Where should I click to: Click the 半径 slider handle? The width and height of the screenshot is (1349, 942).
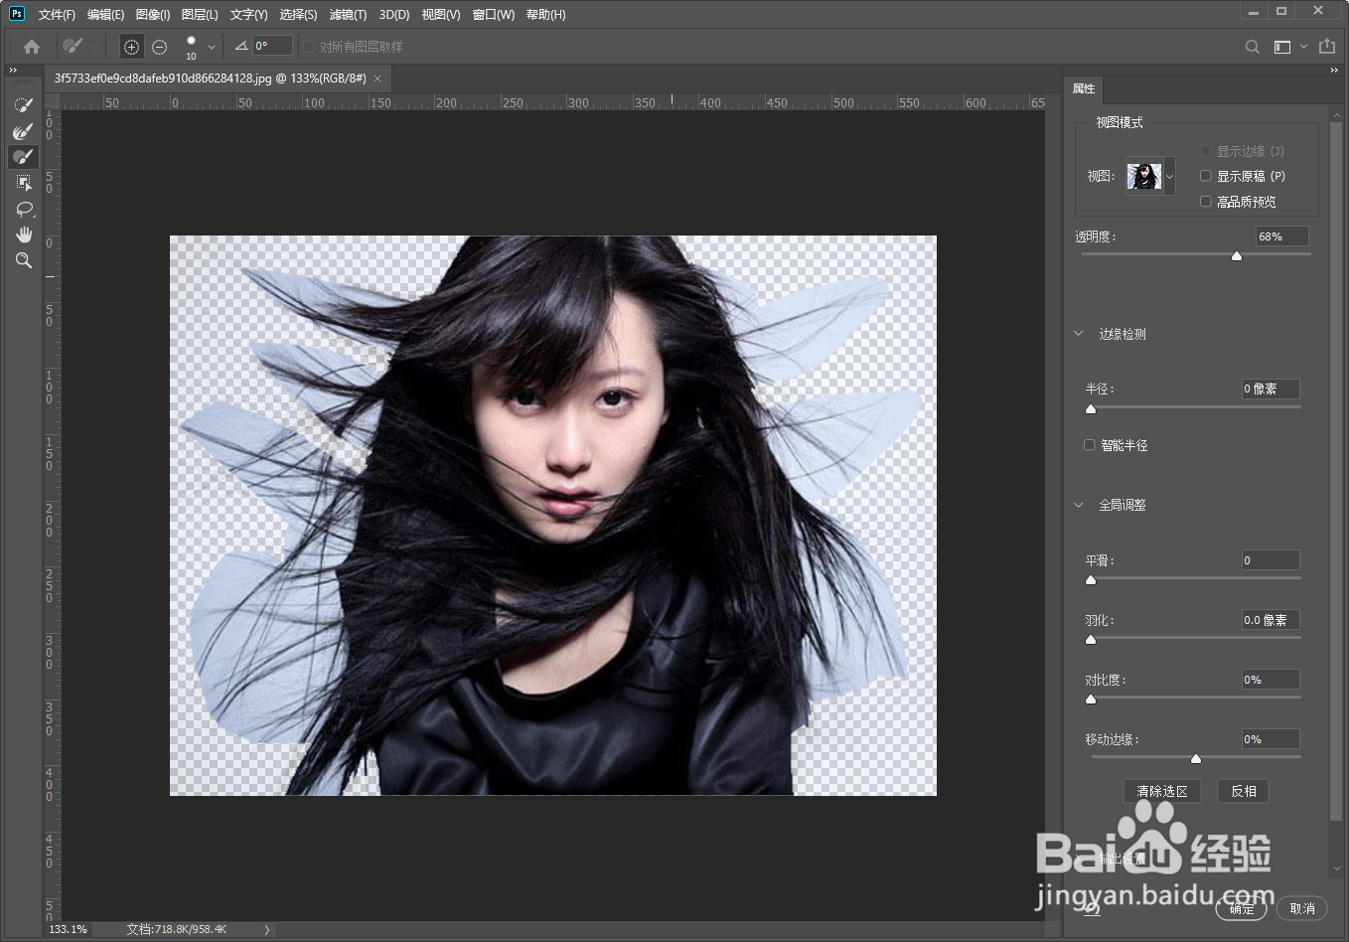click(x=1091, y=408)
